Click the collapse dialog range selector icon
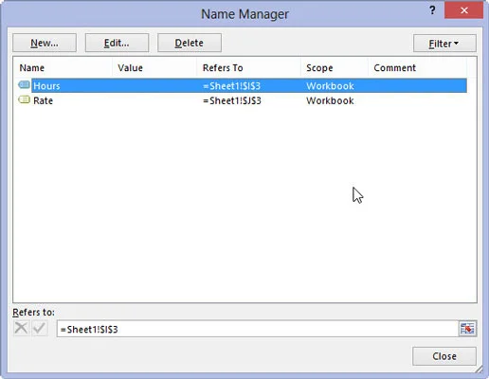The width and height of the screenshot is (489, 379). [x=467, y=329]
